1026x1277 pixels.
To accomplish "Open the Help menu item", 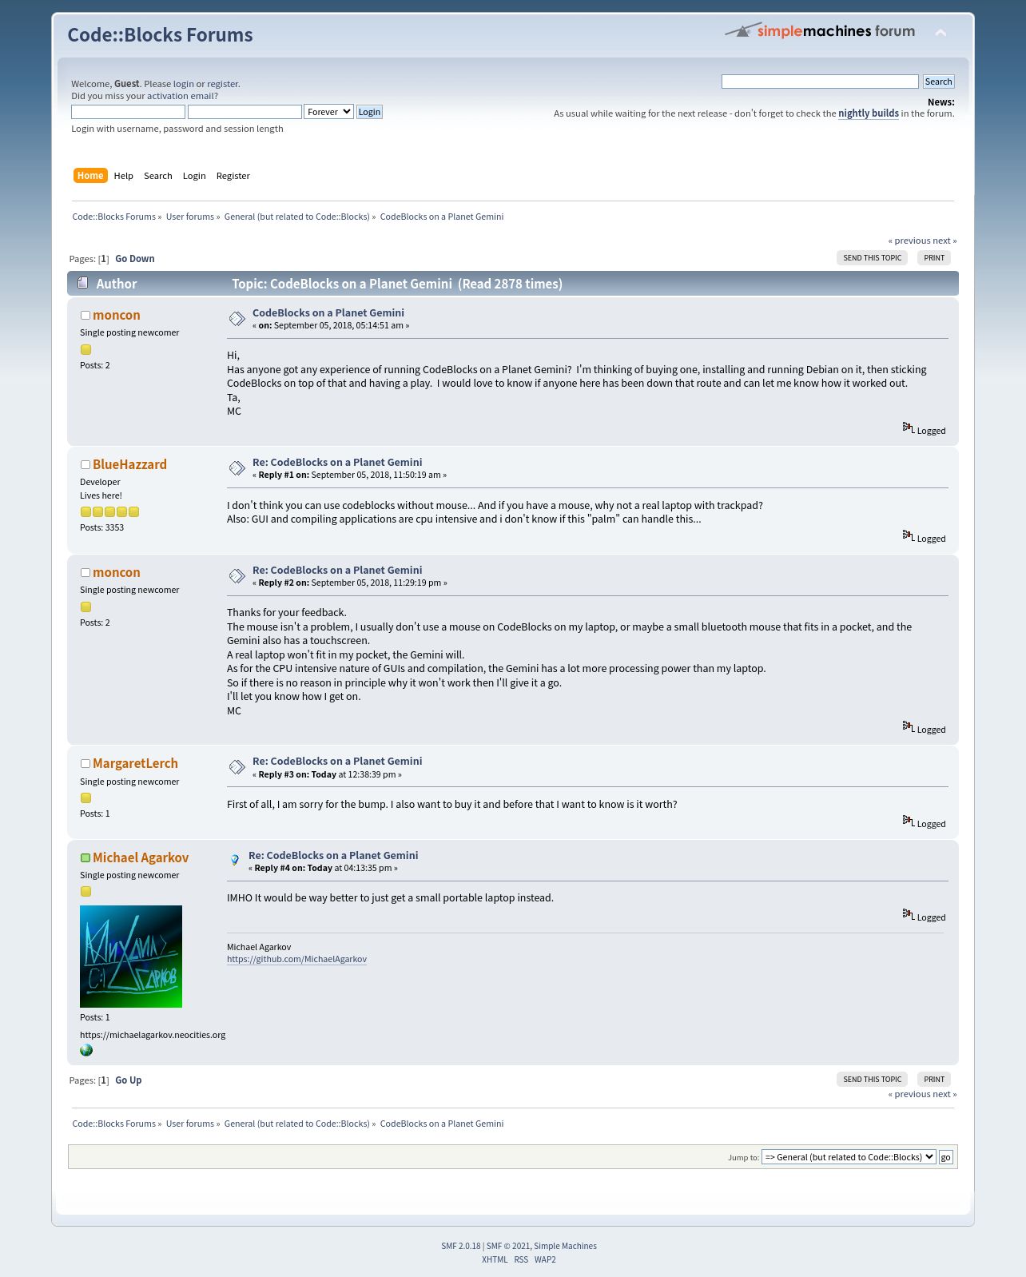I will (x=124, y=176).
